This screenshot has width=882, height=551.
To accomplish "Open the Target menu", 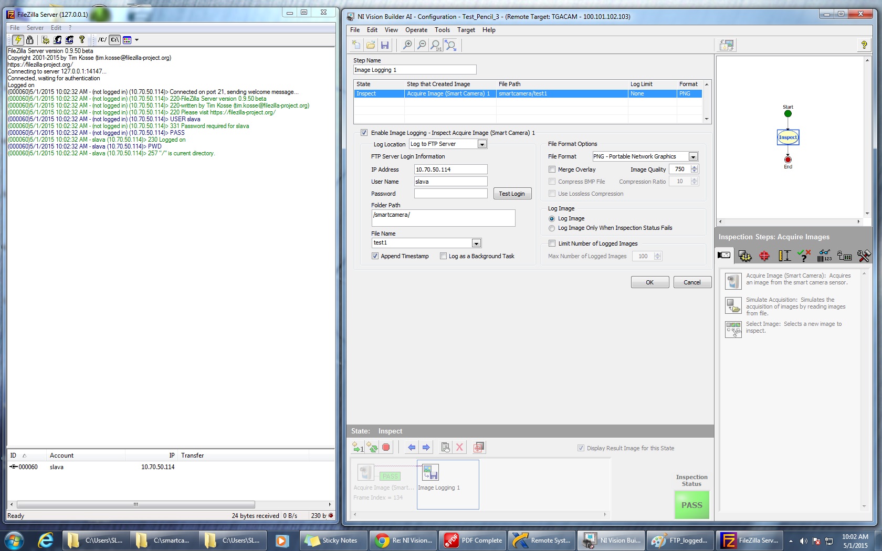I will [x=466, y=30].
